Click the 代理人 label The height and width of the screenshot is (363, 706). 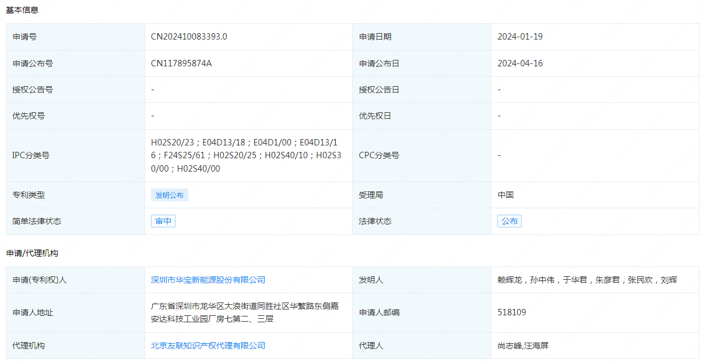pyautogui.click(x=371, y=346)
